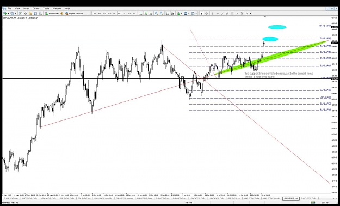Open the Window menu

57,9
